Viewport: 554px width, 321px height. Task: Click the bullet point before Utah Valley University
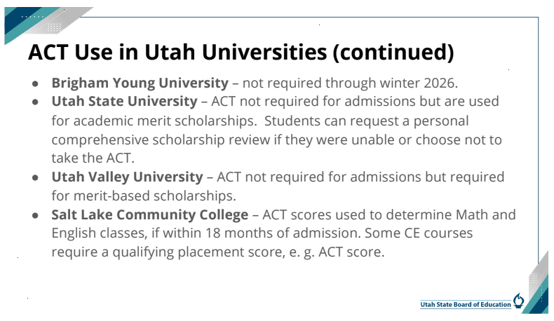[x=35, y=177]
